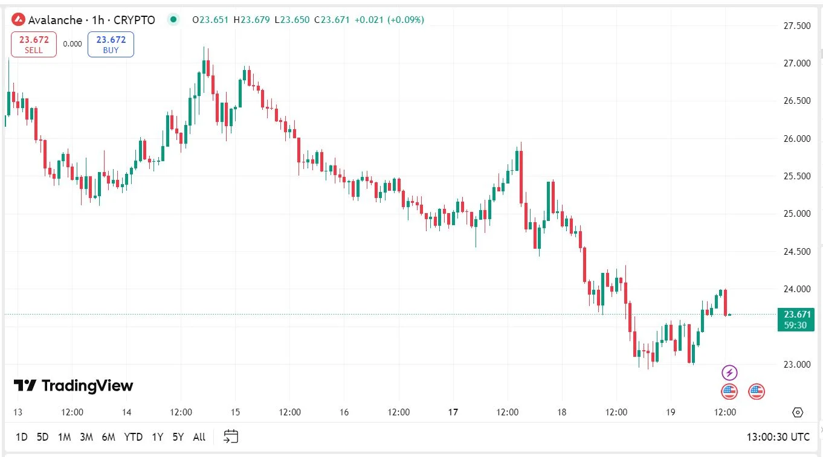Select the 1D time range

click(x=21, y=437)
